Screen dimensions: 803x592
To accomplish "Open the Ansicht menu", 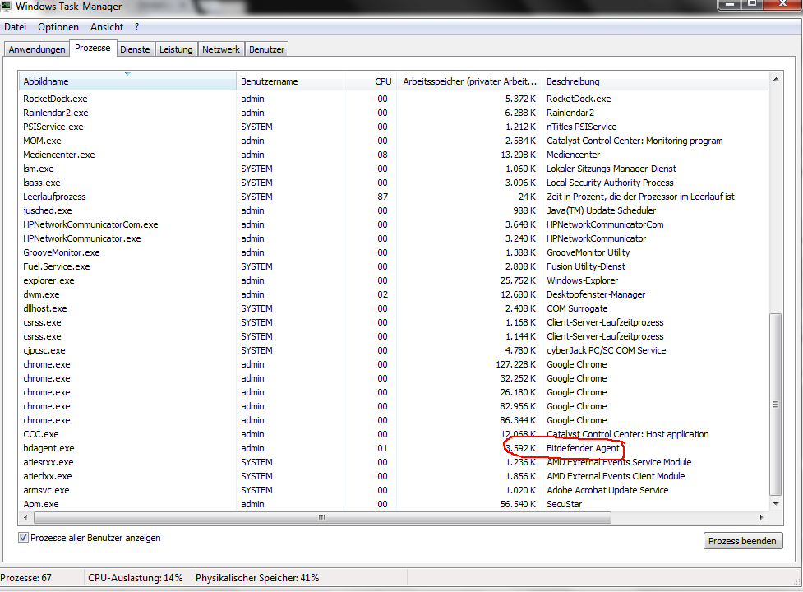I will click(107, 27).
